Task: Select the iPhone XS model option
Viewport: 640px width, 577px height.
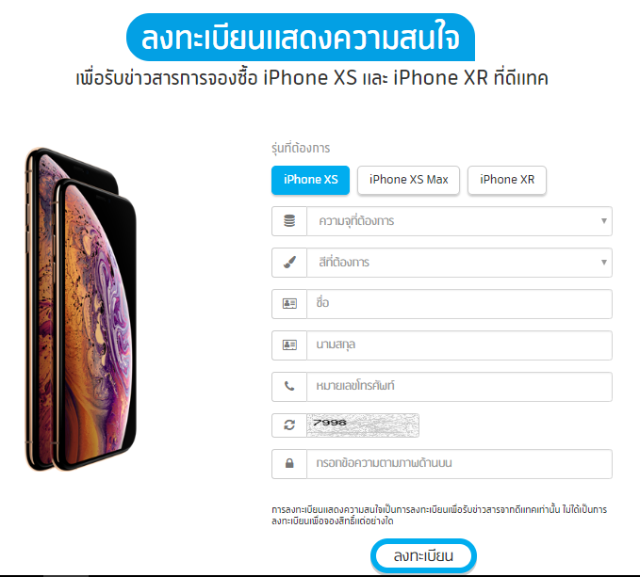Action: tap(311, 180)
